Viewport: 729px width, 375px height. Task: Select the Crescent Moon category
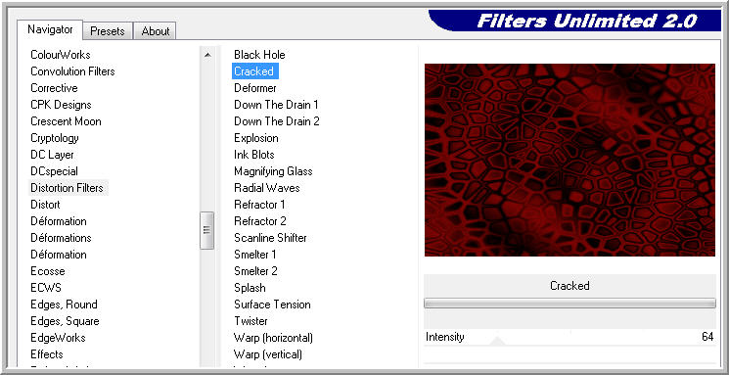coord(66,121)
